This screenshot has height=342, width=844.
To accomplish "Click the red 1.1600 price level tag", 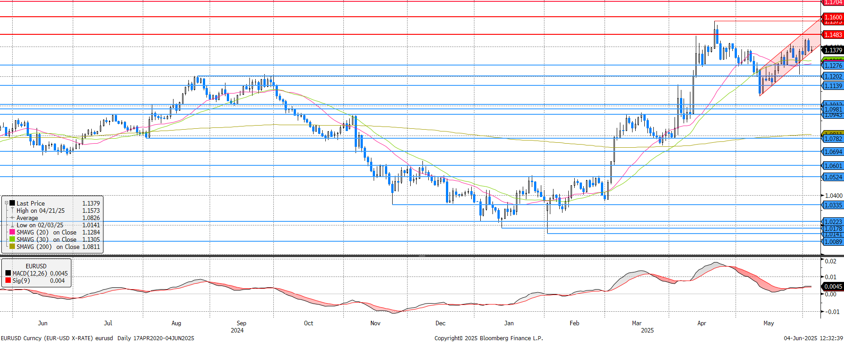I will (x=833, y=17).
